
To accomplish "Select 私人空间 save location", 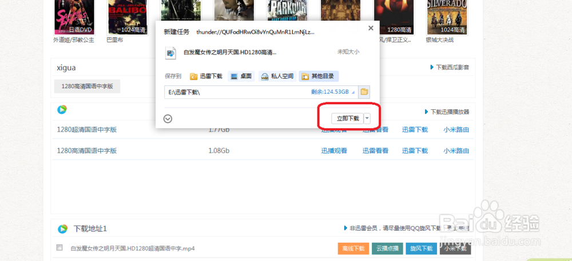I will (277, 76).
